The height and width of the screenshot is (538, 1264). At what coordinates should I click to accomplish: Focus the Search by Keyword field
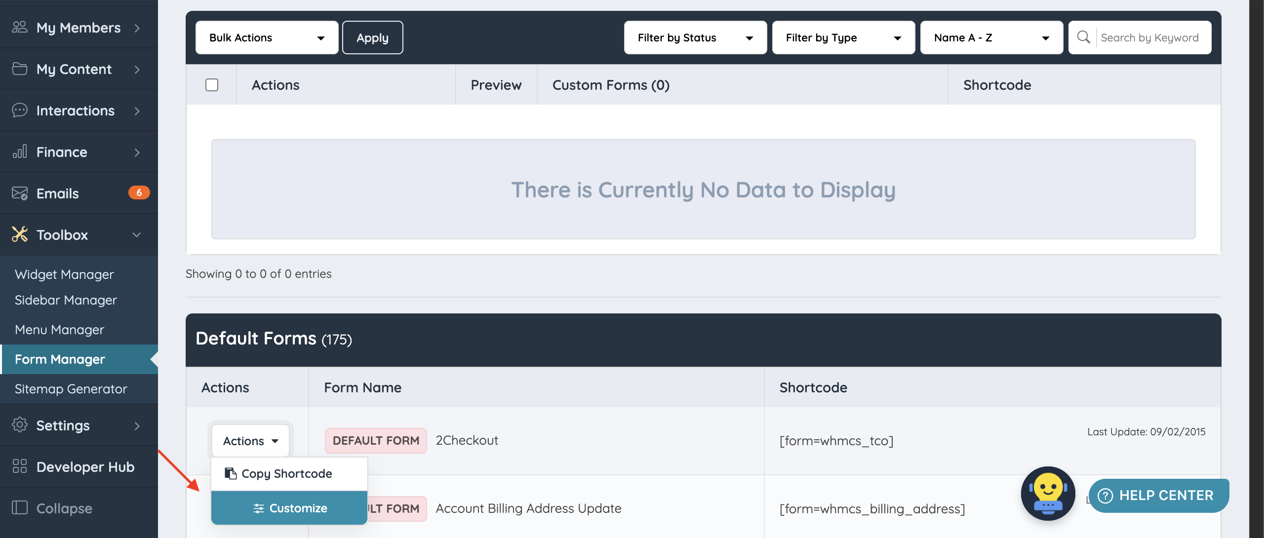click(x=1150, y=38)
